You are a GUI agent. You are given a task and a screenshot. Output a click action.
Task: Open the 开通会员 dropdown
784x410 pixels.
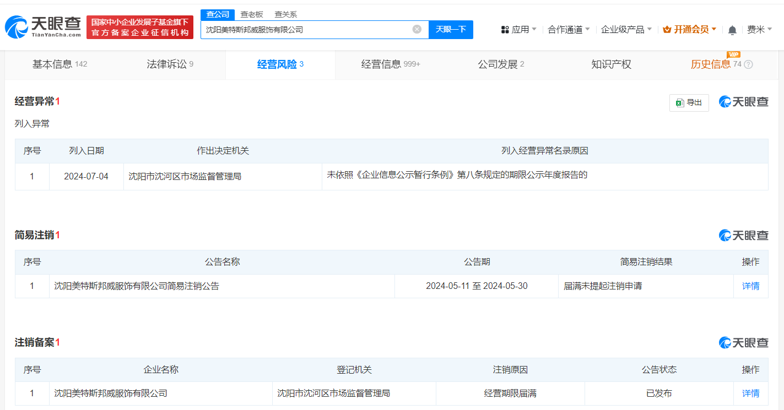689,29
